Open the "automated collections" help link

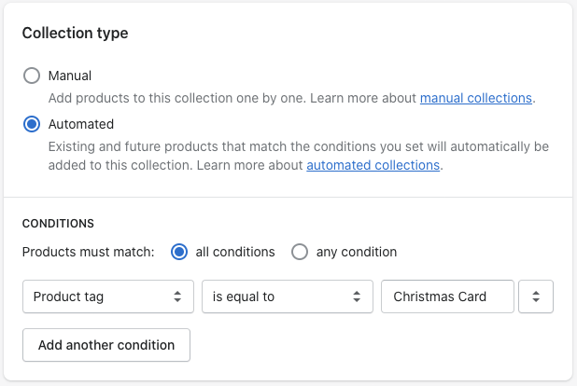pos(373,165)
